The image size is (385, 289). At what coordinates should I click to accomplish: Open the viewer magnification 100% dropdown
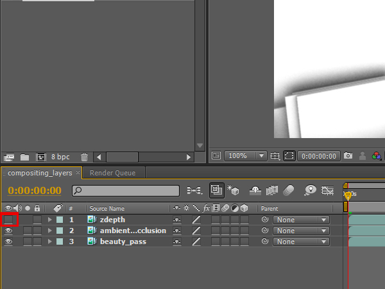(244, 155)
